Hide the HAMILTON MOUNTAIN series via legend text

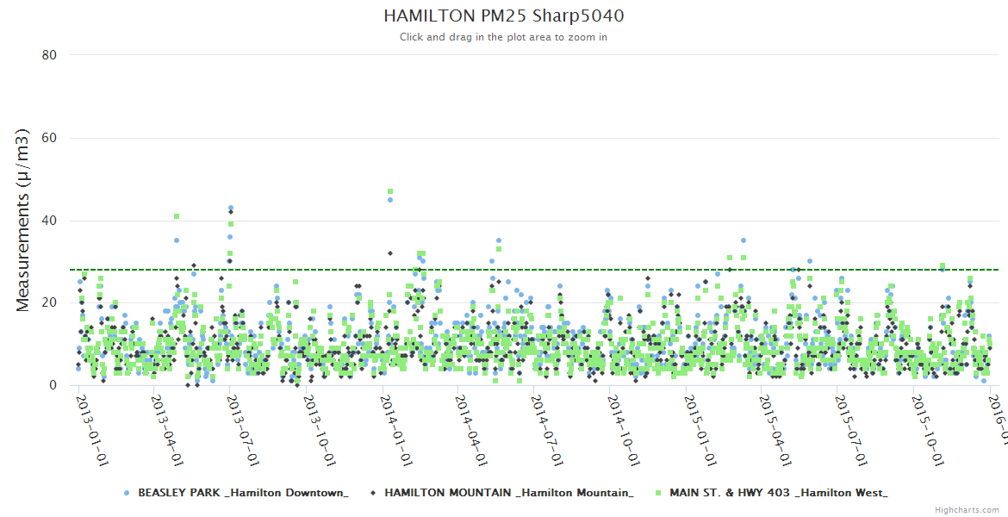509,493
